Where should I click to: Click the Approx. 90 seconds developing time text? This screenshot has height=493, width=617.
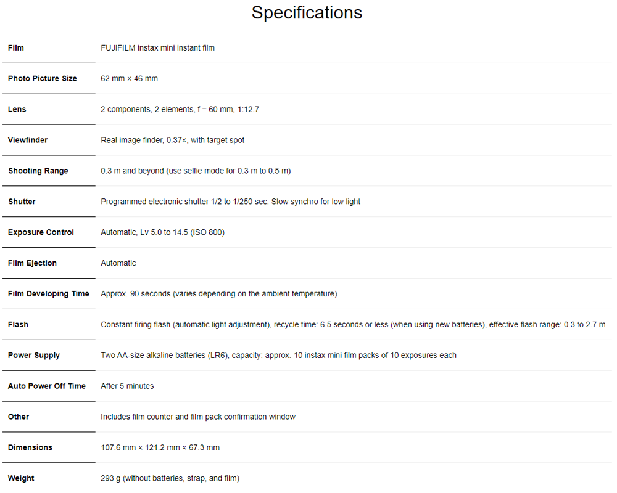click(x=218, y=294)
